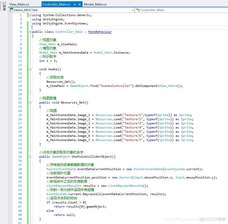
Task: Click RaycastAll on line 44
Action: click(x=92, y=194)
